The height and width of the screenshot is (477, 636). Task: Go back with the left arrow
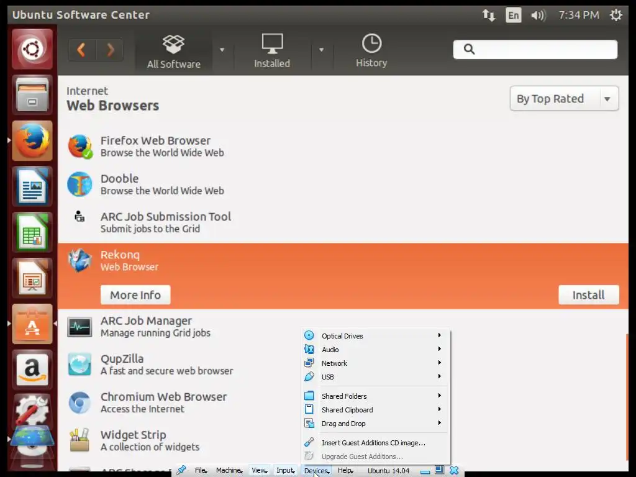[81, 50]
